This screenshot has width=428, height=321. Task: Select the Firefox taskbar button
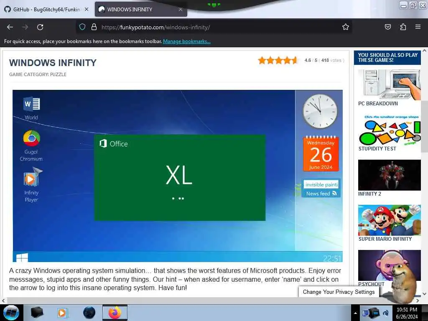click(x=115, y=313)
